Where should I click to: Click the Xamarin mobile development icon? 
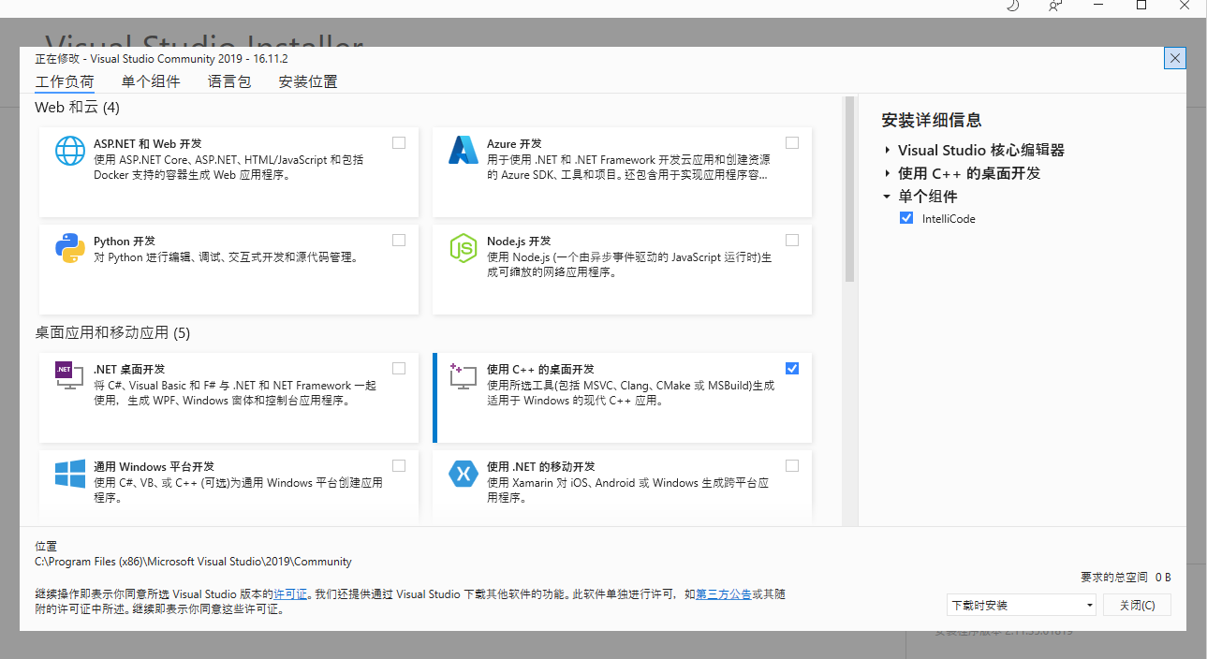464,473
